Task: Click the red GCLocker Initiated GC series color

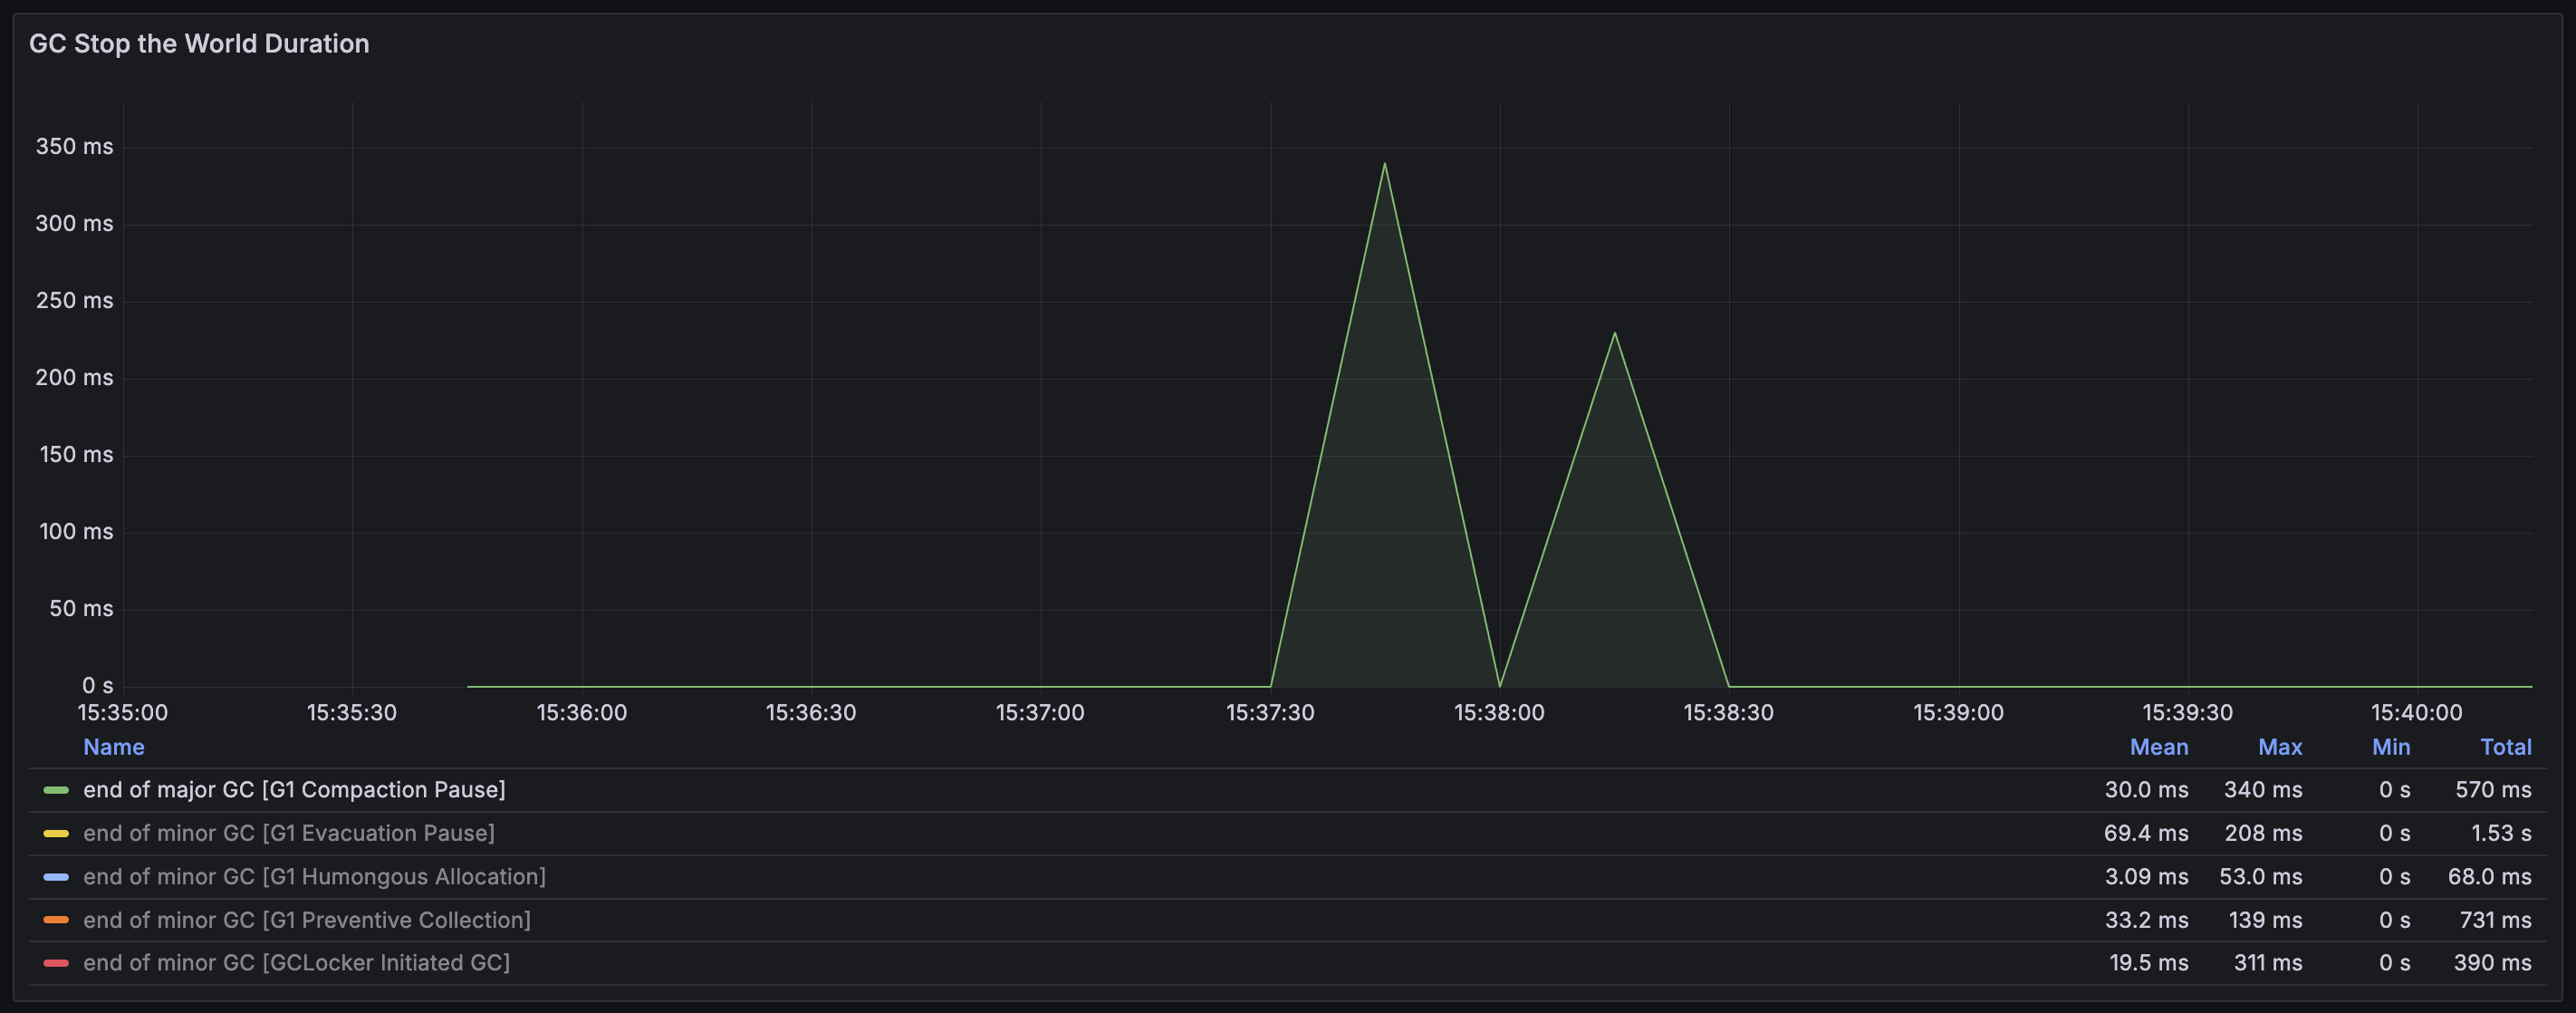Action: click(56, 963)
